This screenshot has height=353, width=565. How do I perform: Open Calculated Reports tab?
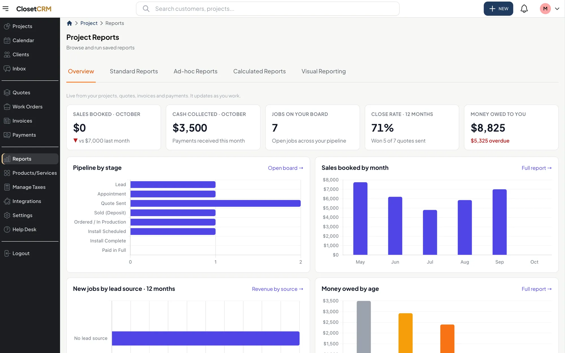tap(259, 71)
